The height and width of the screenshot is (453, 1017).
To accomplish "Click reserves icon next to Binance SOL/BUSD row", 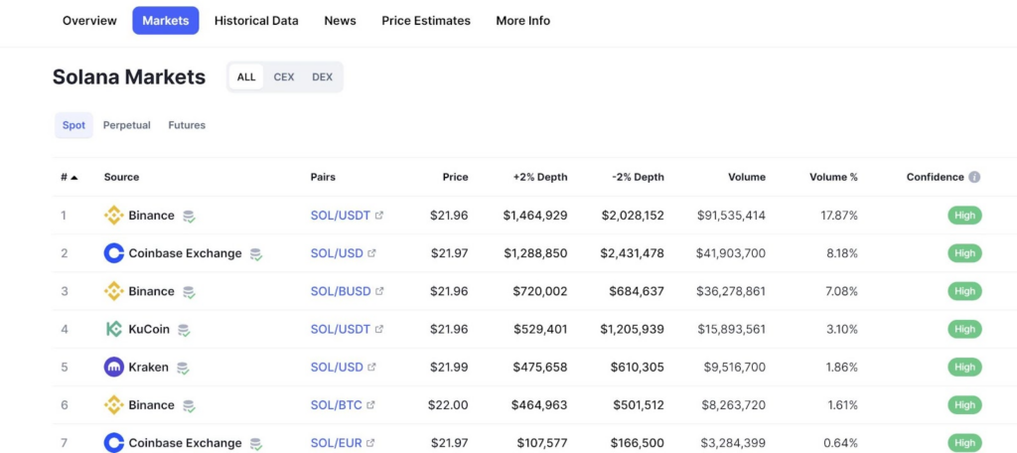I will pos(189,292).
